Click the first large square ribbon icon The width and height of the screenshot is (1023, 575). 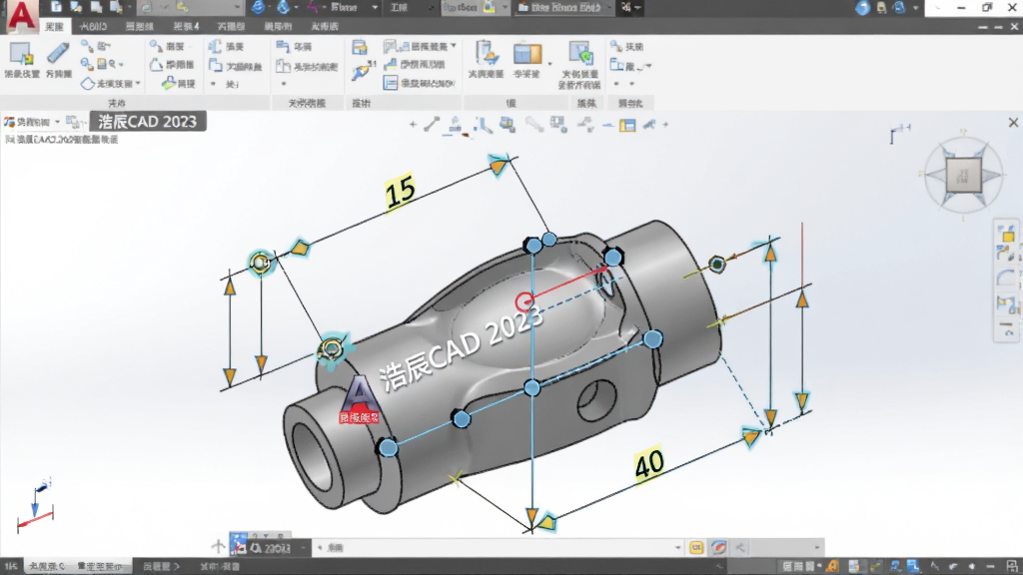pos(22,54)
